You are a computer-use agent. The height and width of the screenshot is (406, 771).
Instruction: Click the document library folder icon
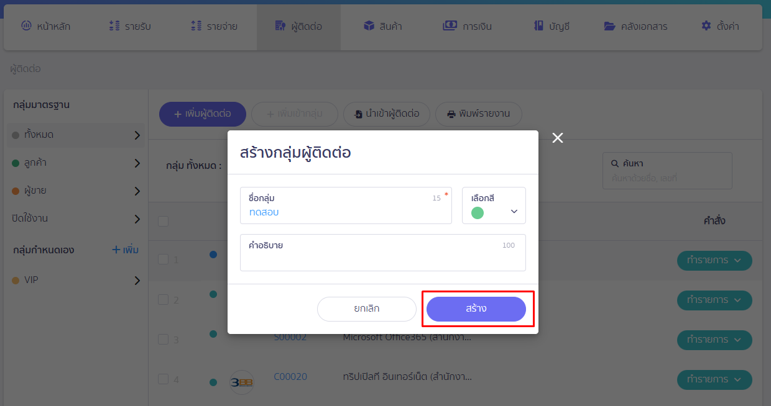click(609, 26)
